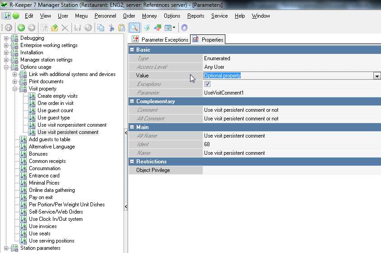Expand Manager station settings node
381x253 pixels.
tap(6, 60)
